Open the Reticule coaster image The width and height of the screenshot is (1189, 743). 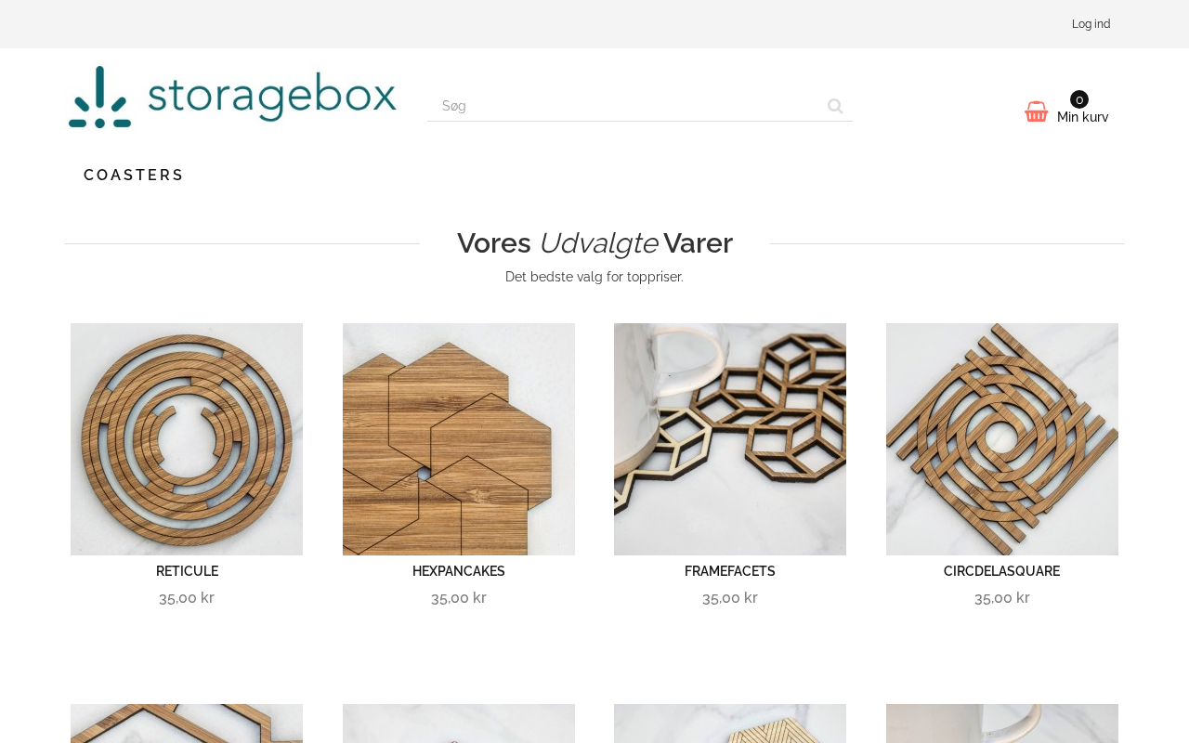(187, 439)
